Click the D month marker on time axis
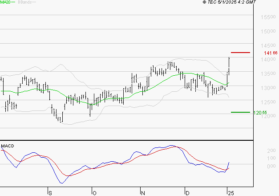Viewport: 279px width, 196px height. 187,193
